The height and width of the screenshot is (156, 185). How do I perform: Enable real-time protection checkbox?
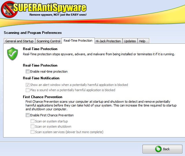coord(27,71)
